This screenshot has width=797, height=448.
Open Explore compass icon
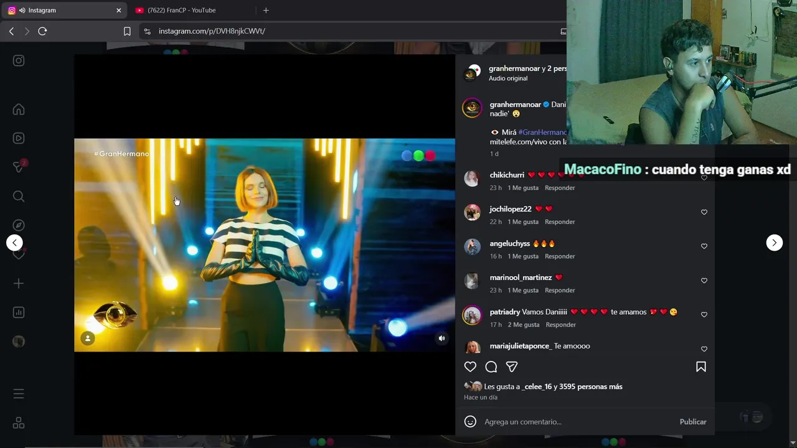pos(19,225)
